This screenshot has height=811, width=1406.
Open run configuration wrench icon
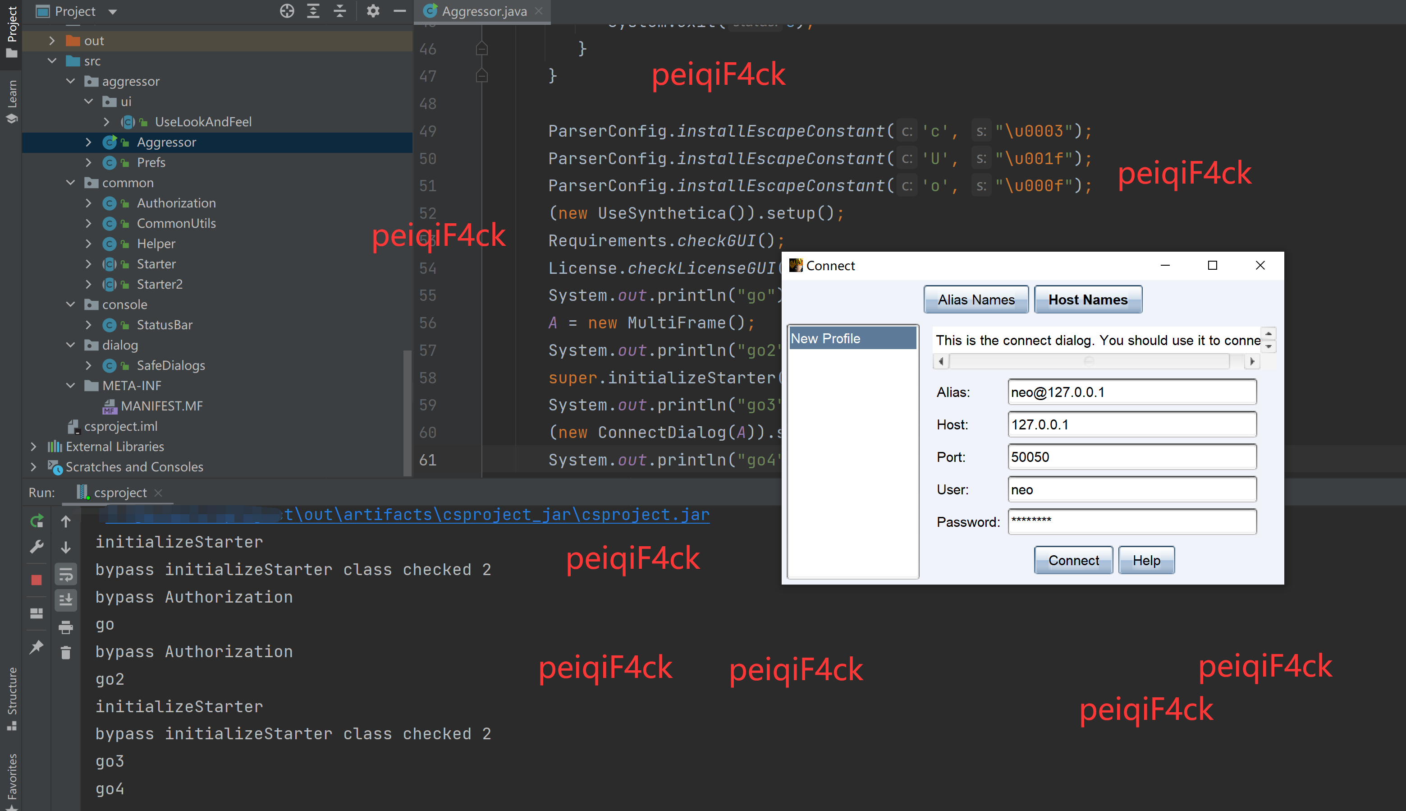tap(37, 546)
